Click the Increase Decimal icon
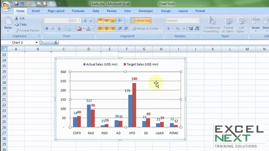 click(191, 29)
